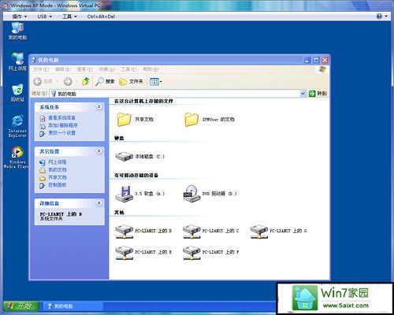The image size is (394, 315).
Task: Open the Edit menu in Explorer
Action: pyautogui.click(x=63, y=69)
